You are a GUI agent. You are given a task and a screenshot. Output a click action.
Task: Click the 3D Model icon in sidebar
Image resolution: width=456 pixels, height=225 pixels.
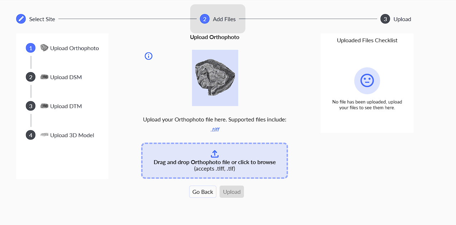(x=44, y=135)
